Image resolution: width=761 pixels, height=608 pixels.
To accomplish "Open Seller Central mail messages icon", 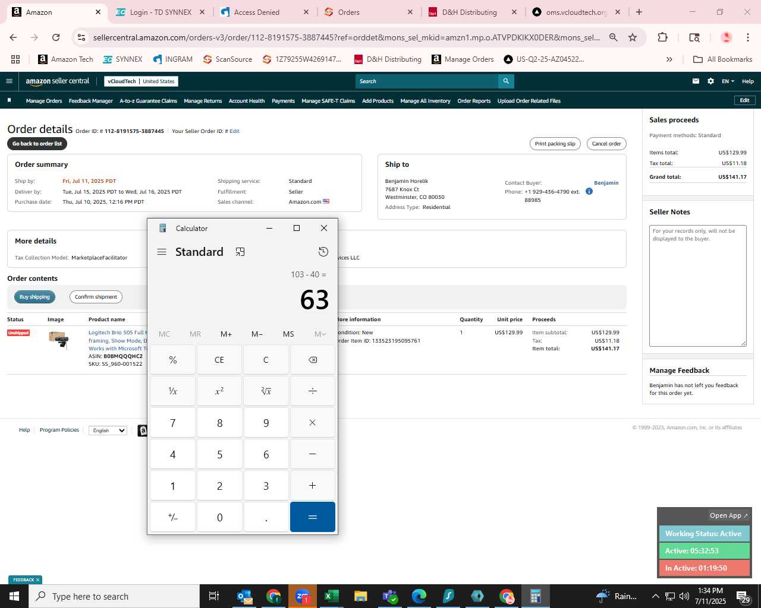I will [696, 81].
